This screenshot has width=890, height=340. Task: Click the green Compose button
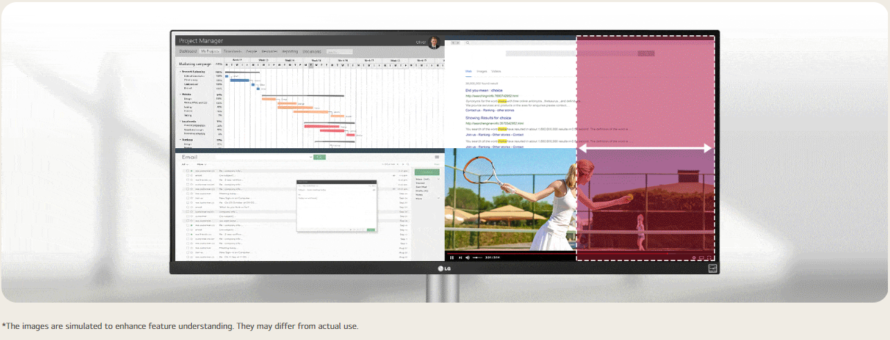tap(426, 171)
